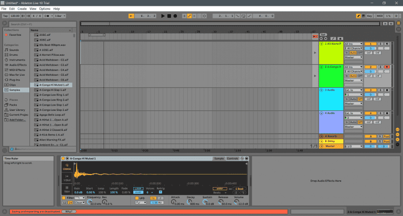Open track 3 Ext. In input dropdown
Viewport: 403px width, 216px height.
tap(353, 90)
